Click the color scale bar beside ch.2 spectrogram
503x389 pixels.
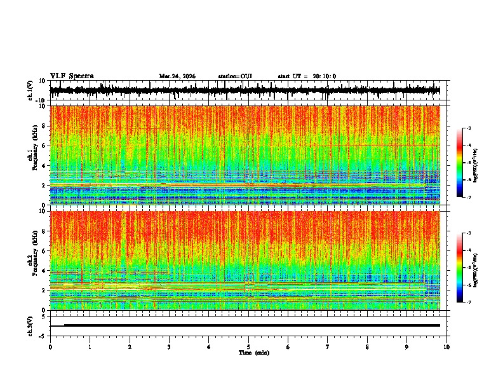[x=460, y=268]
